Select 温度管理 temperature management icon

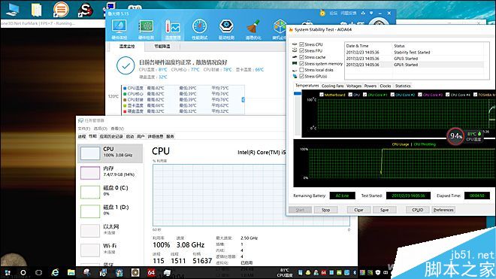click(173, 30)
